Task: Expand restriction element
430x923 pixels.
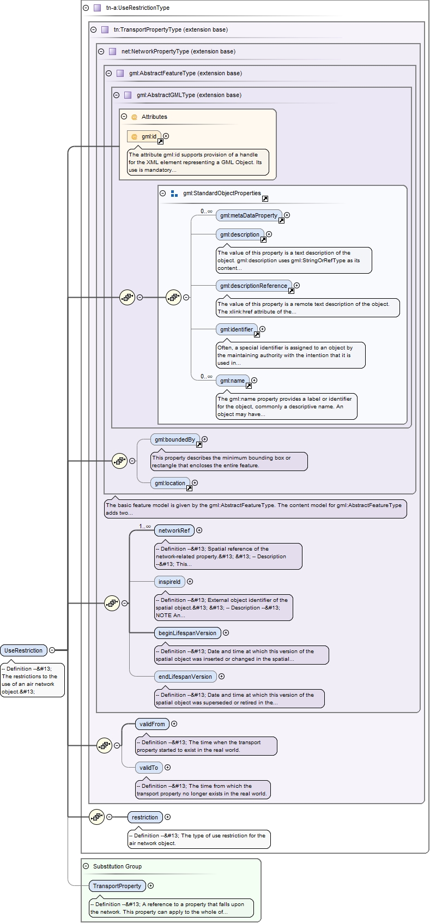Action: 168,817
